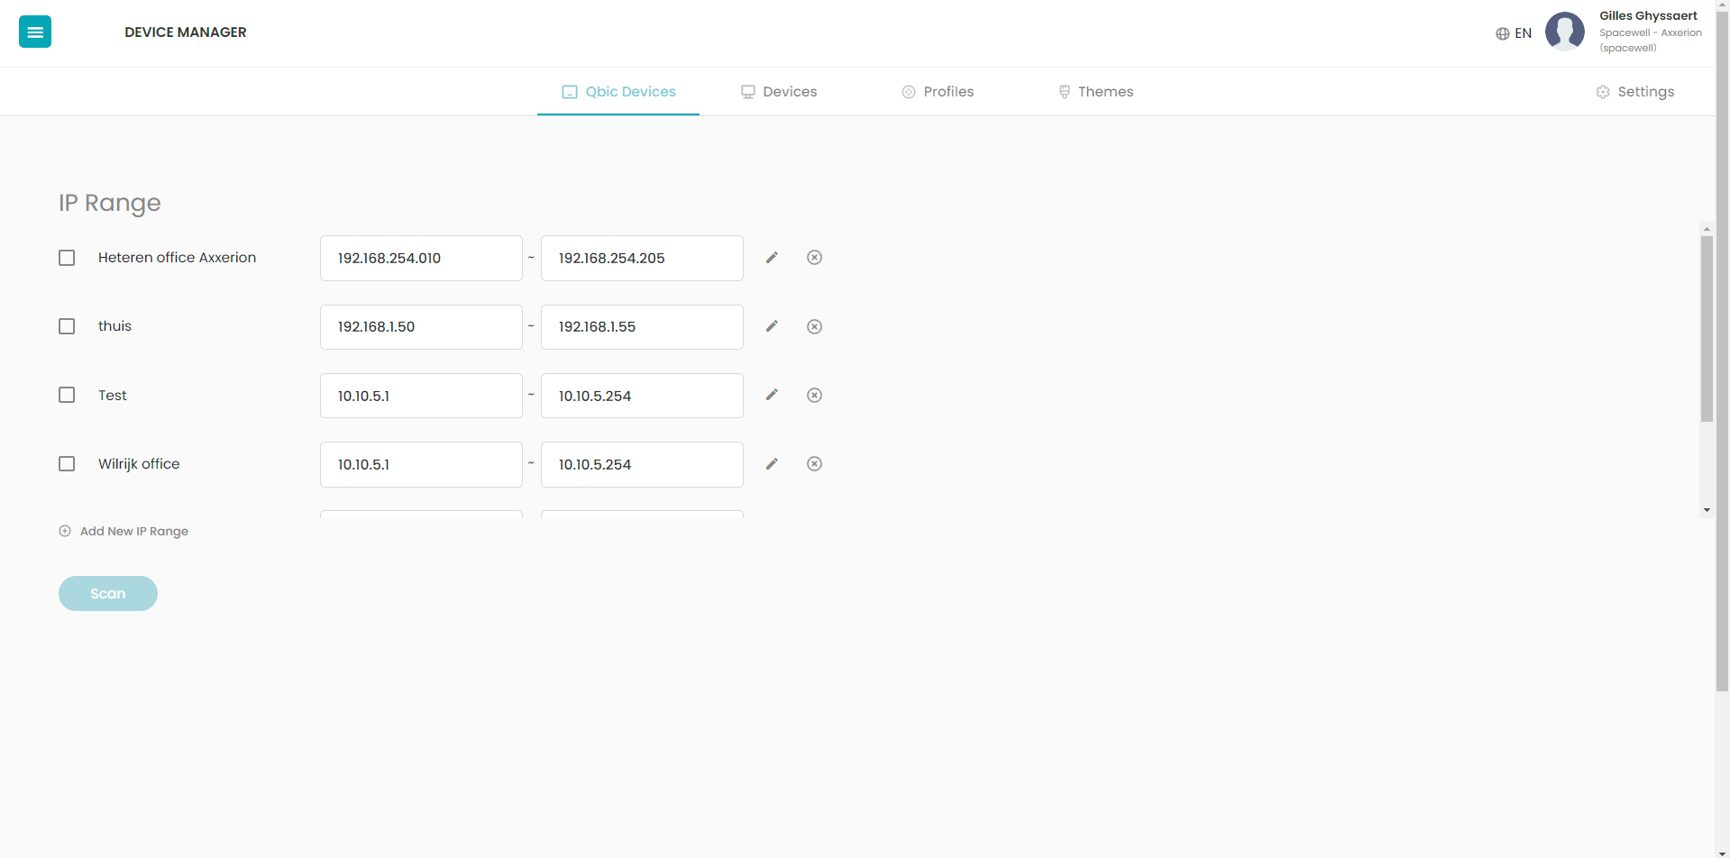Open the Settings tab
The image size is (1730, 858).
[1634, 92]
